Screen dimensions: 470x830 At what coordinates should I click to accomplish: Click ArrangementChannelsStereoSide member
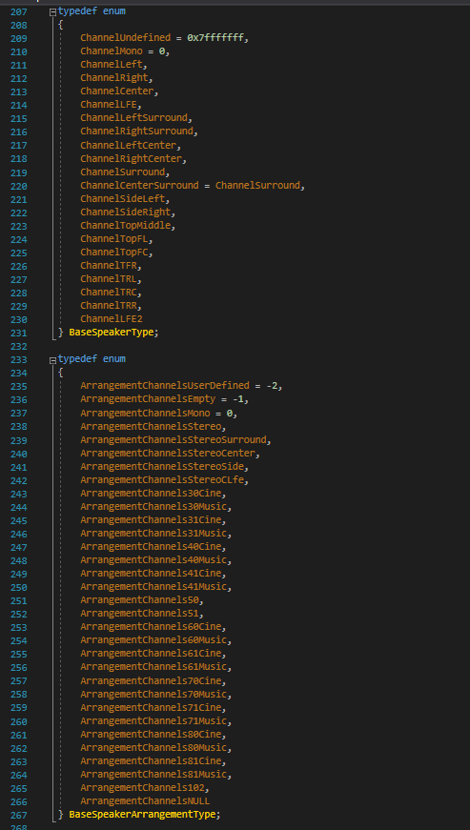pos(162,467)
